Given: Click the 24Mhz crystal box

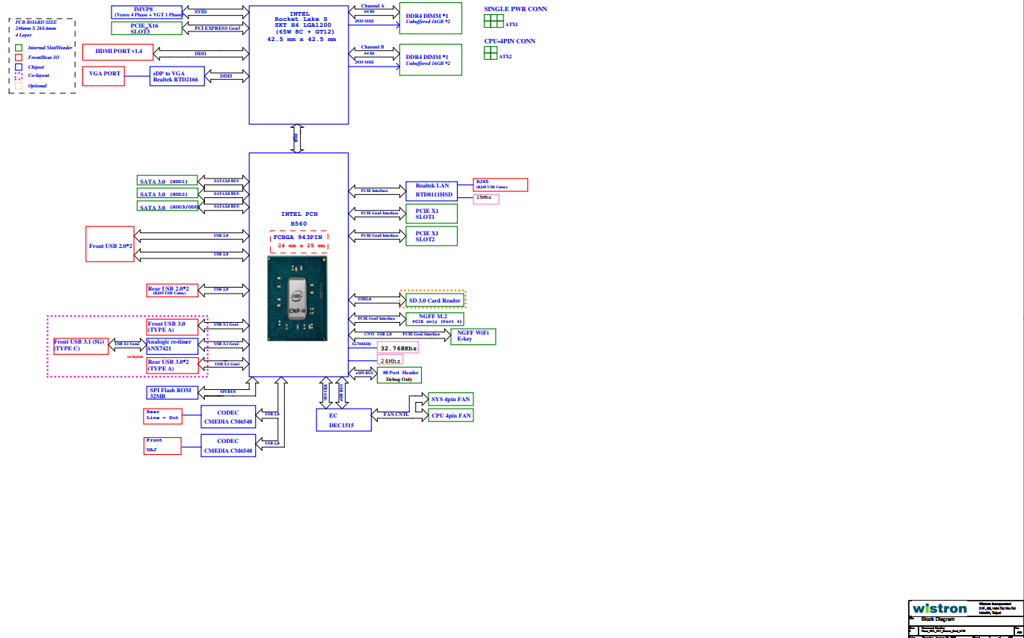Looking at the screenshot, I should pyautogui.click(x=390, y=361).
